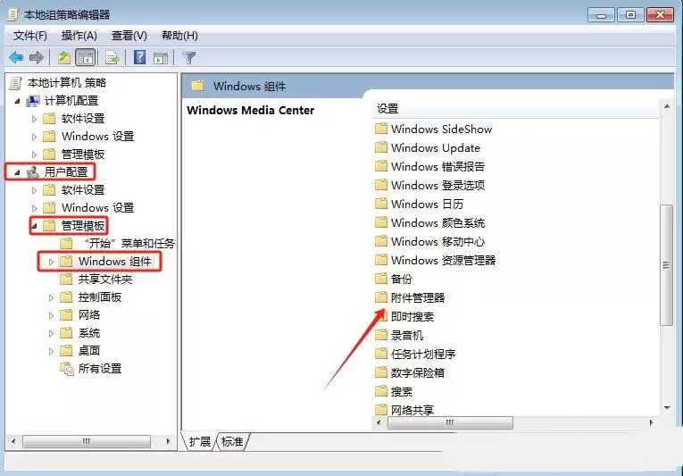Minimize the 本地组策略编辑器 window
This screenshot has width=683, height=476.
click(x=601, y=15)
